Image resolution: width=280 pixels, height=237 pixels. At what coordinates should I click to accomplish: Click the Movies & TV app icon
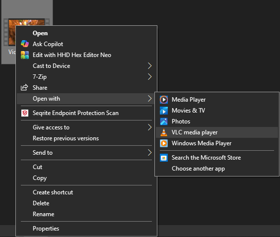164,111
